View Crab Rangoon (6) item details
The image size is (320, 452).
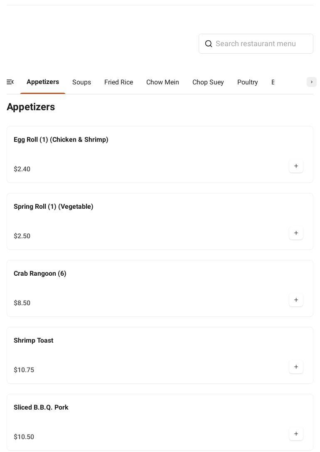pyautogui.click(x=40, y=274)
